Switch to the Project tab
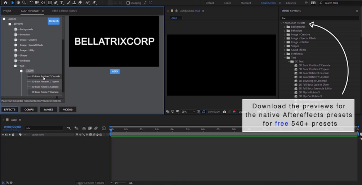 (x=7, y=11)
